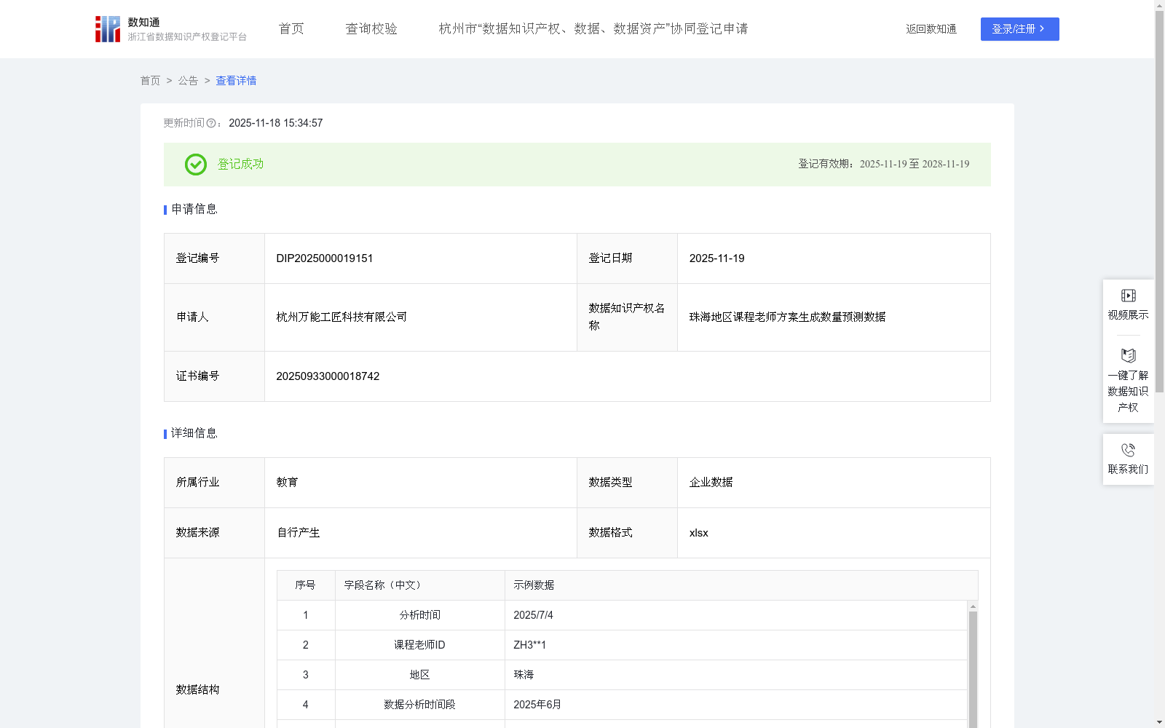Go to 公告 via the breadcrumb link
Viewport: 1165px width, 728px height.
(x=188, y=81)
